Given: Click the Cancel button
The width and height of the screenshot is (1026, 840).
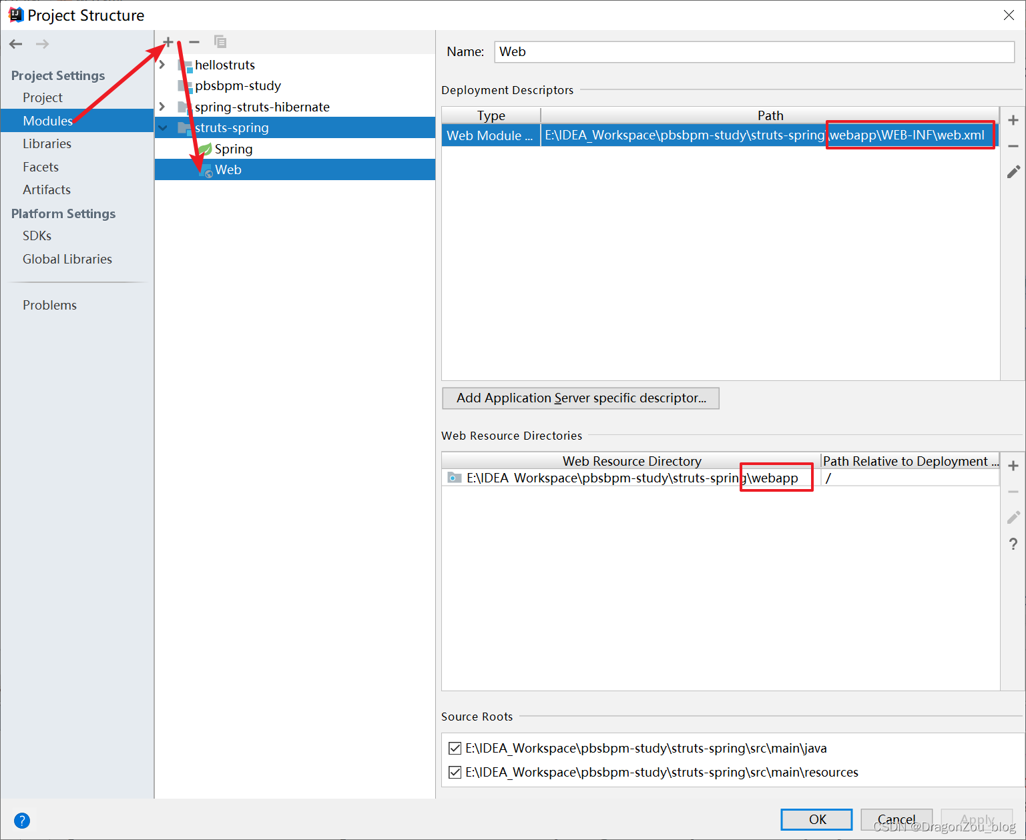Looking at the screenshot, I should 896,819.
